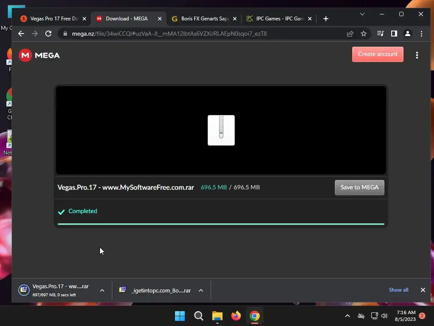Click the address bar URL
Screen dimensions: 434x326
(x=169, y=34)
